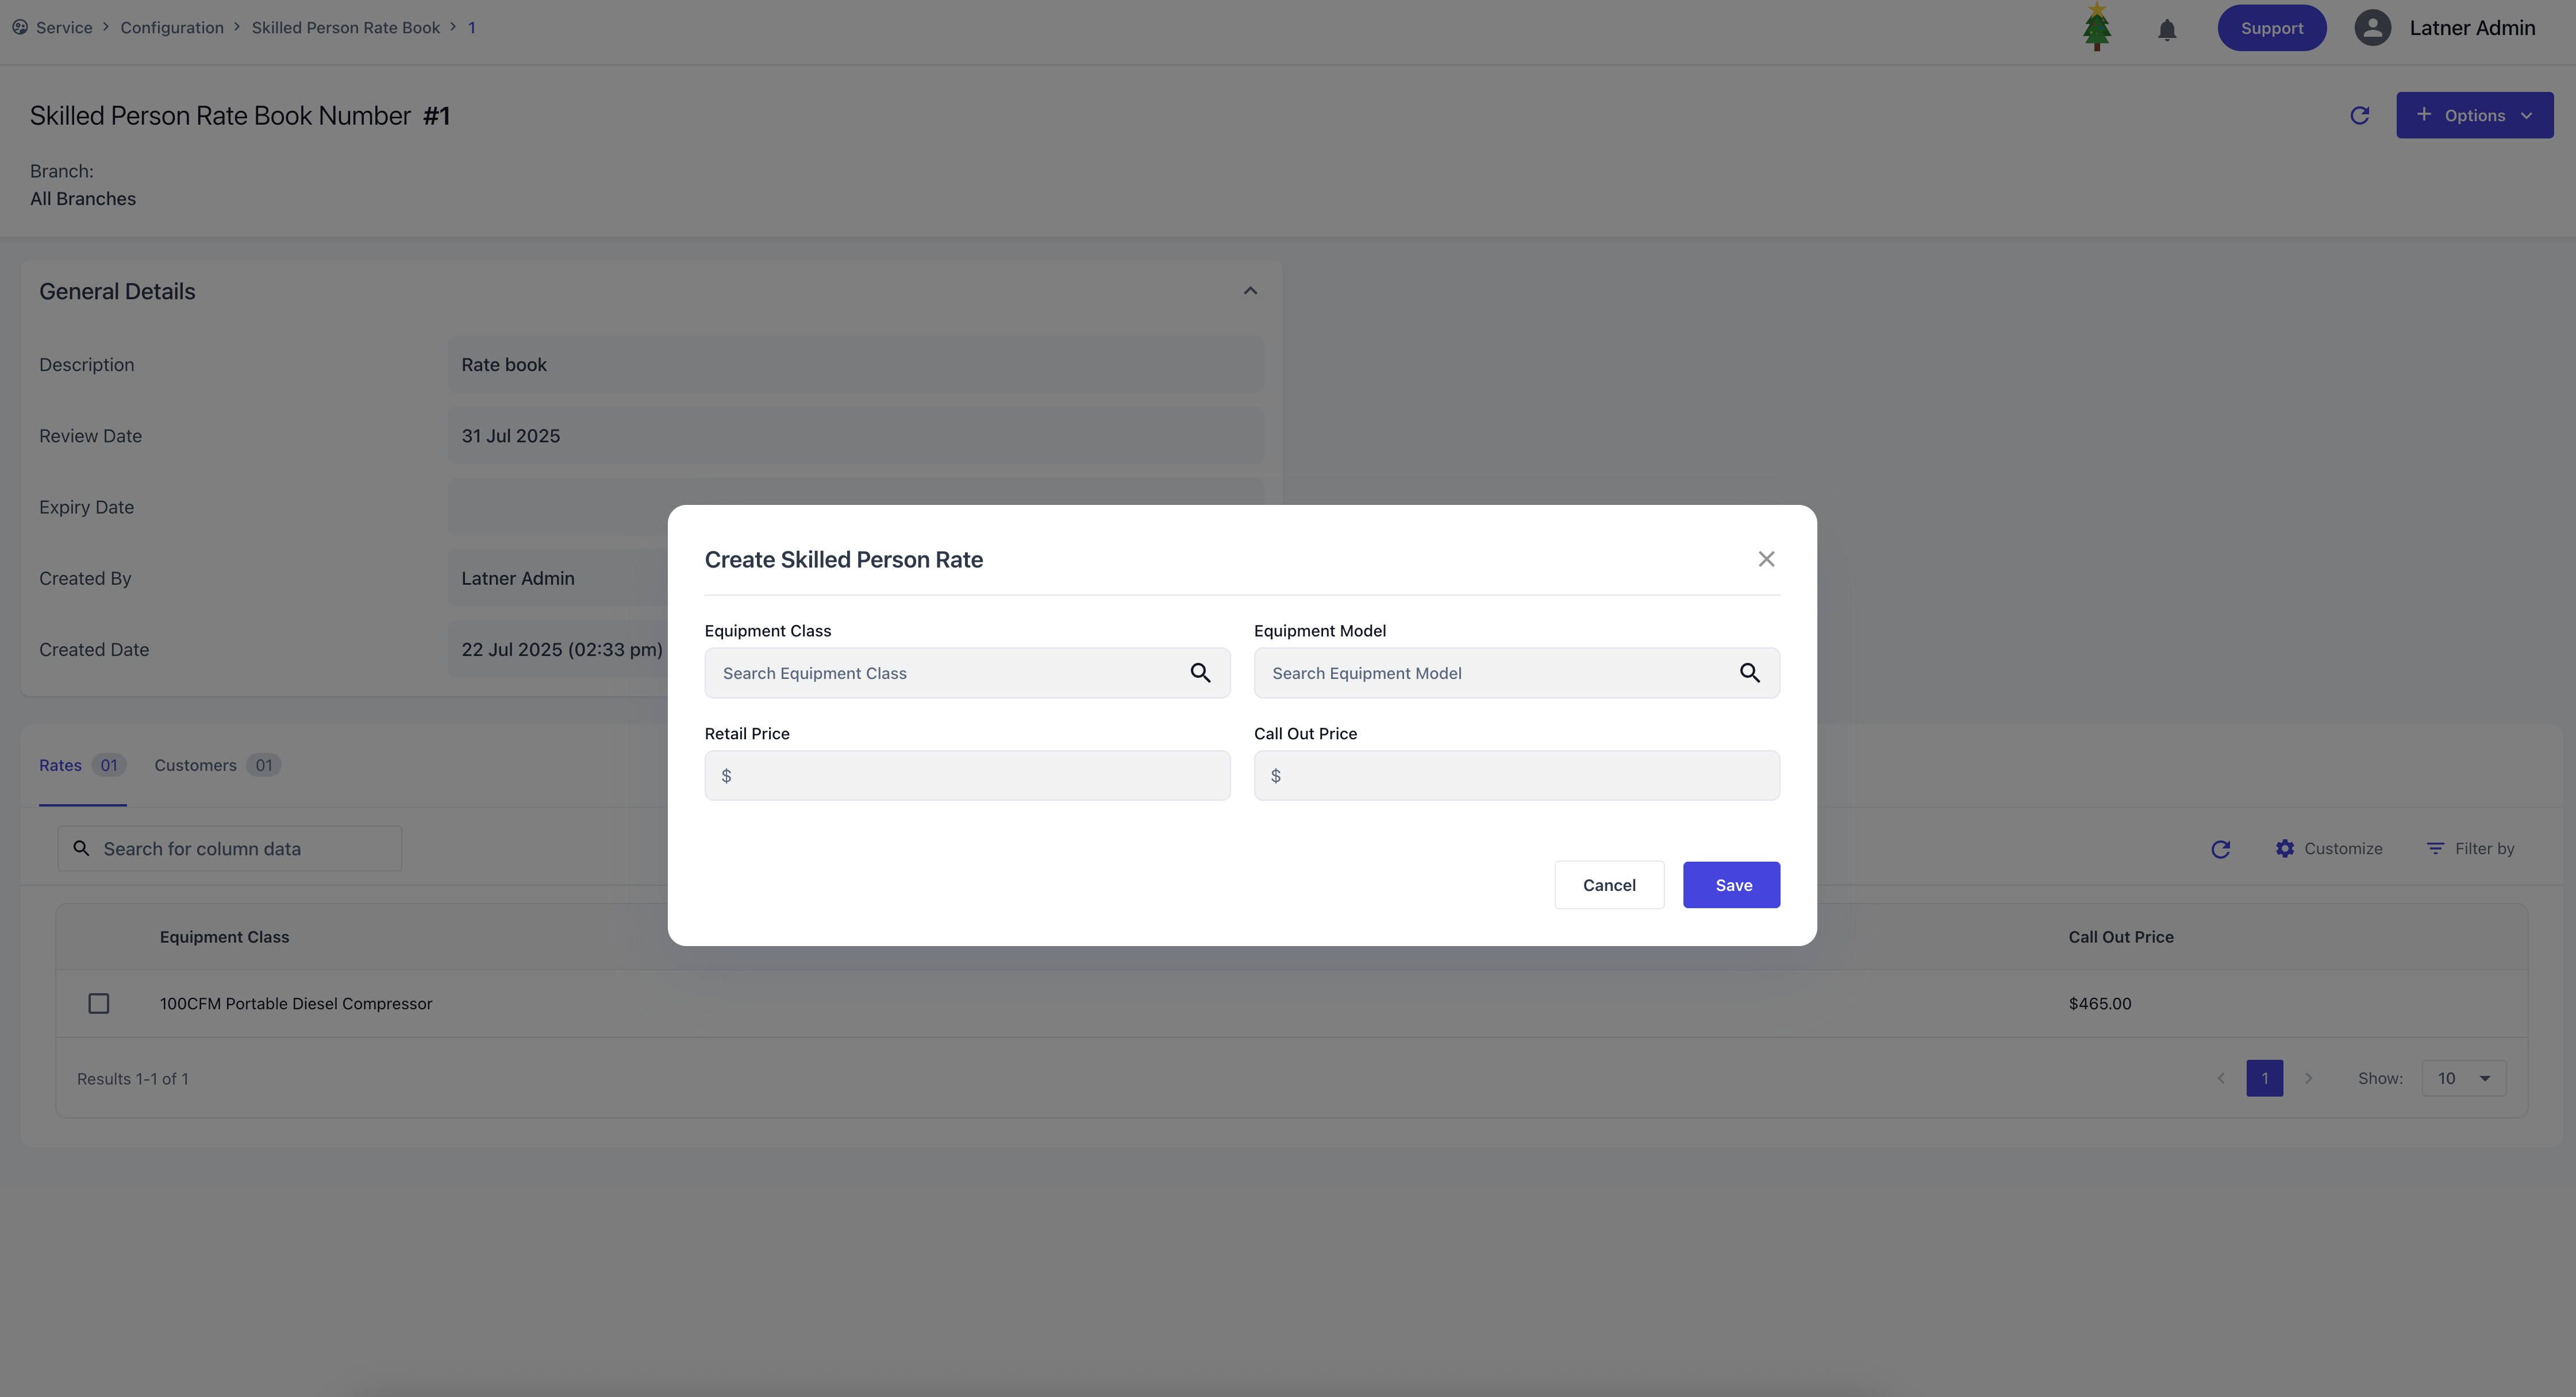
Task: Close the Create Skilled Person Rate dialog
Action: coord(1766,558)
